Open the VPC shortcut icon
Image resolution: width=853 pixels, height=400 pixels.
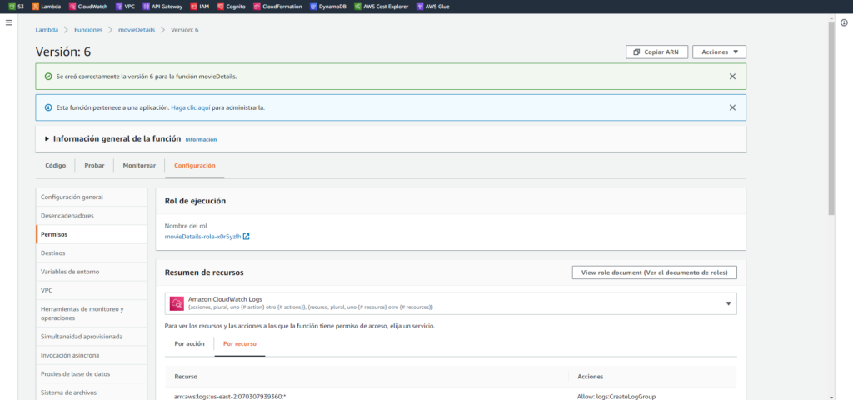pos(119,7)
